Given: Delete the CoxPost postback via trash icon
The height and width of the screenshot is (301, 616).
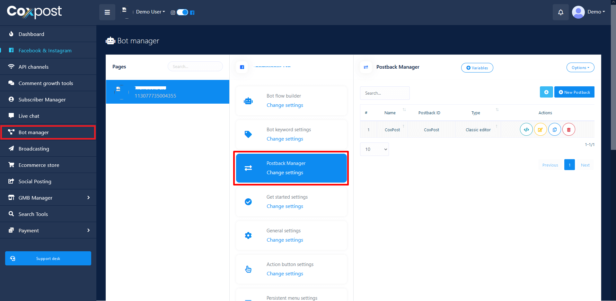Looking at the screenshot, I should click(568, 130).
